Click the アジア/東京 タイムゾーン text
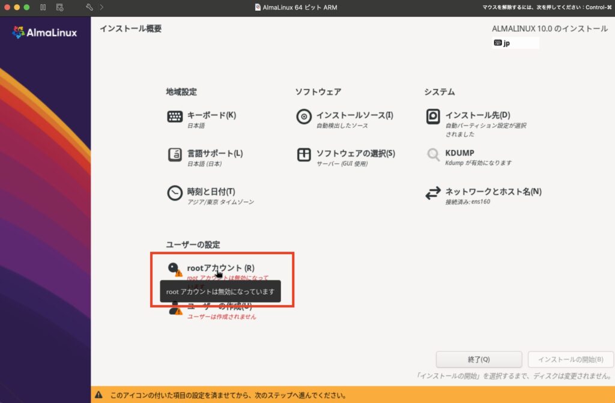 (220, 202)
